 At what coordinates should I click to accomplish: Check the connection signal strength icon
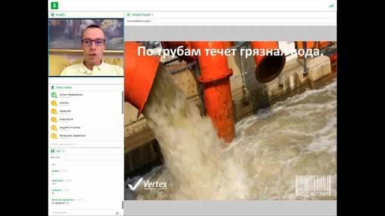331,5
